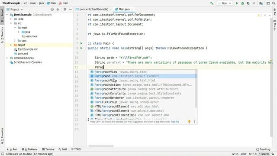Viewport: 277px width, 156px height.
Task: Open Project panel settings gear
Action: [x=65, y=10]
